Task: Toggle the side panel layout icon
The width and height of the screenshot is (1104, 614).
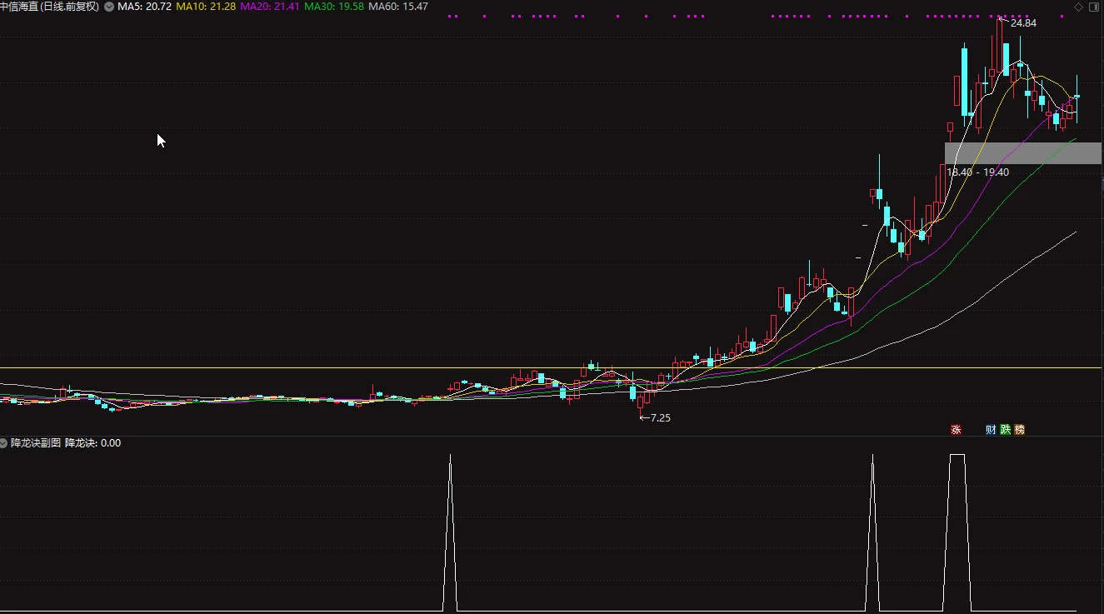Action: 1094,7
